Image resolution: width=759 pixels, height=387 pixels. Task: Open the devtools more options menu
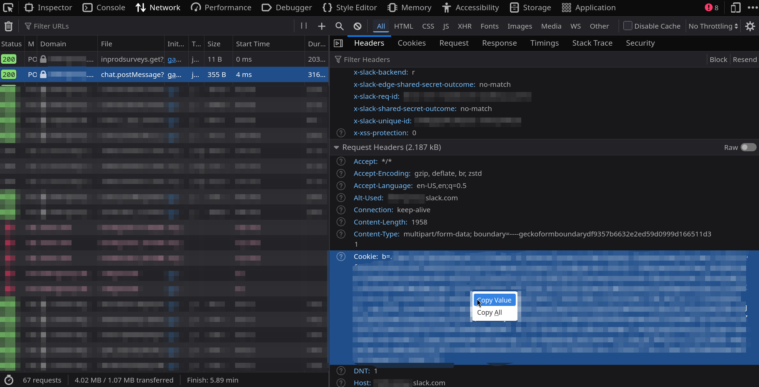pos(752,7)
